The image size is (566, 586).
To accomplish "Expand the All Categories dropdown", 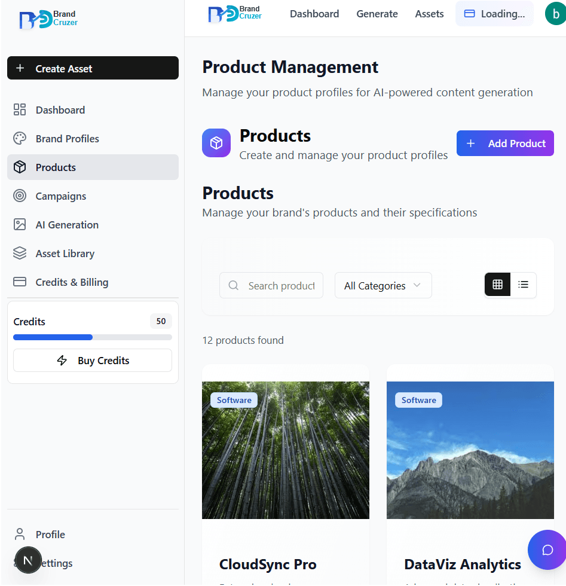I will tap(383, 286).
